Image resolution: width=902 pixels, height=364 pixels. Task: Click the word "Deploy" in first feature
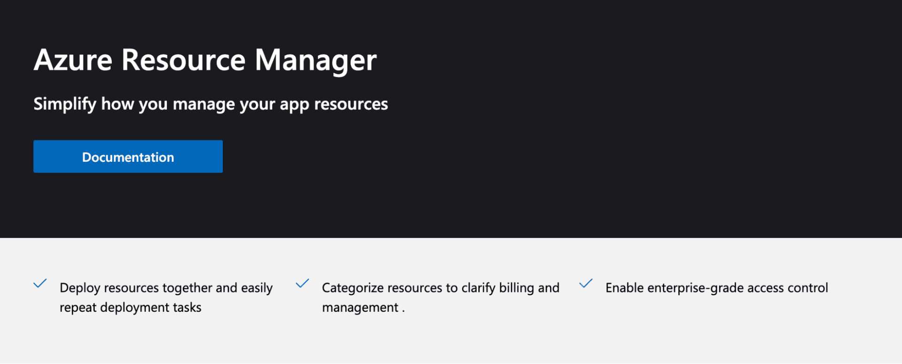[80, 288]
